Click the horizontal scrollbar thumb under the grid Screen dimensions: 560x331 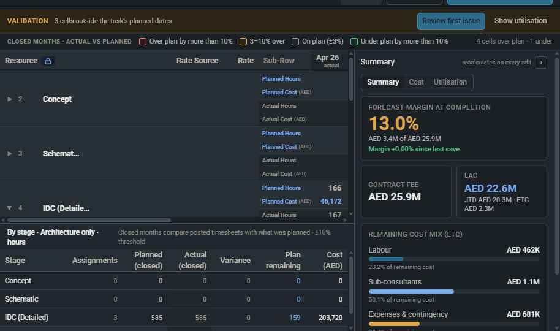[x=89, y=220]
